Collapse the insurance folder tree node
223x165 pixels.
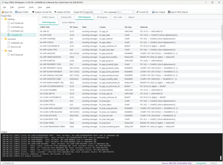pos(2,39)
